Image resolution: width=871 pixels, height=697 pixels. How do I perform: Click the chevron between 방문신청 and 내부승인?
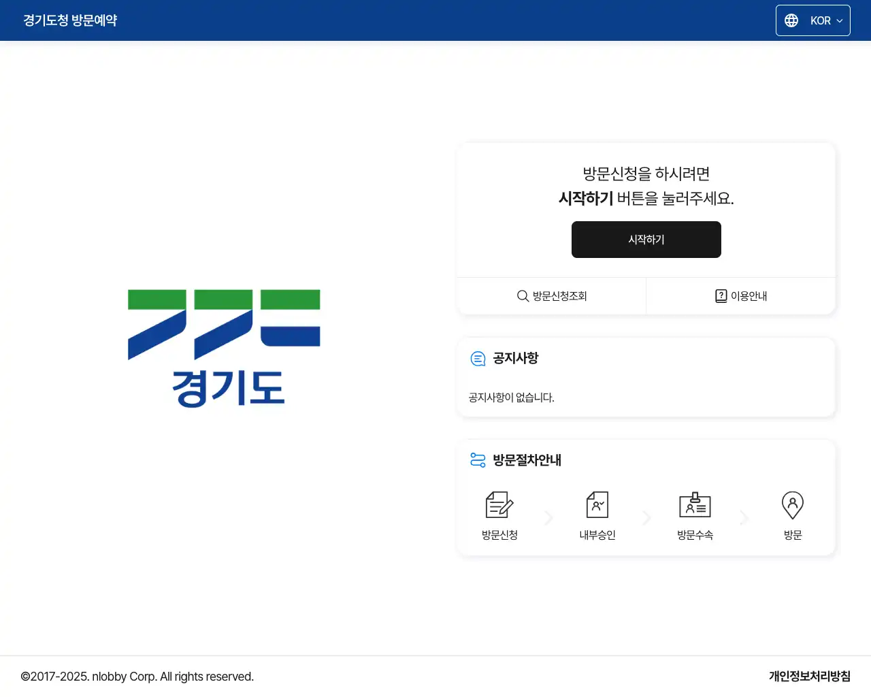[548, 518]
